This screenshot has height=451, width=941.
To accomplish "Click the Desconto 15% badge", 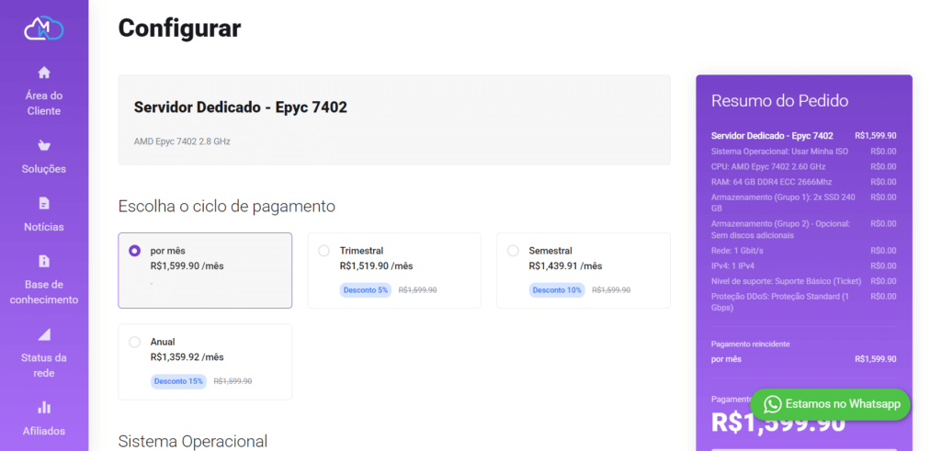I will pos(178,381).
